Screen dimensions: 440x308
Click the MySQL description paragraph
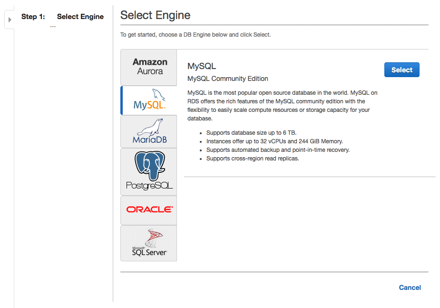(282, 106)
